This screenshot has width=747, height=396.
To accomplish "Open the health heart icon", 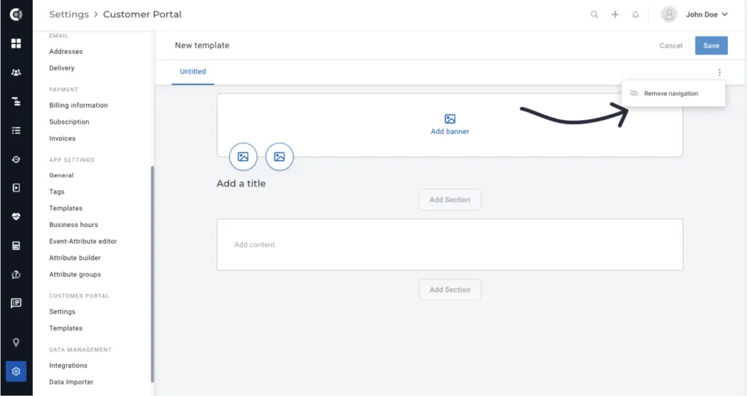I will click(x=16, y=217).
